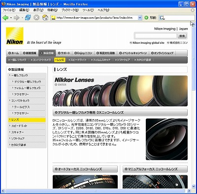Select the イベント&キャンペーン navigation tab

click(x=133, y=53)
